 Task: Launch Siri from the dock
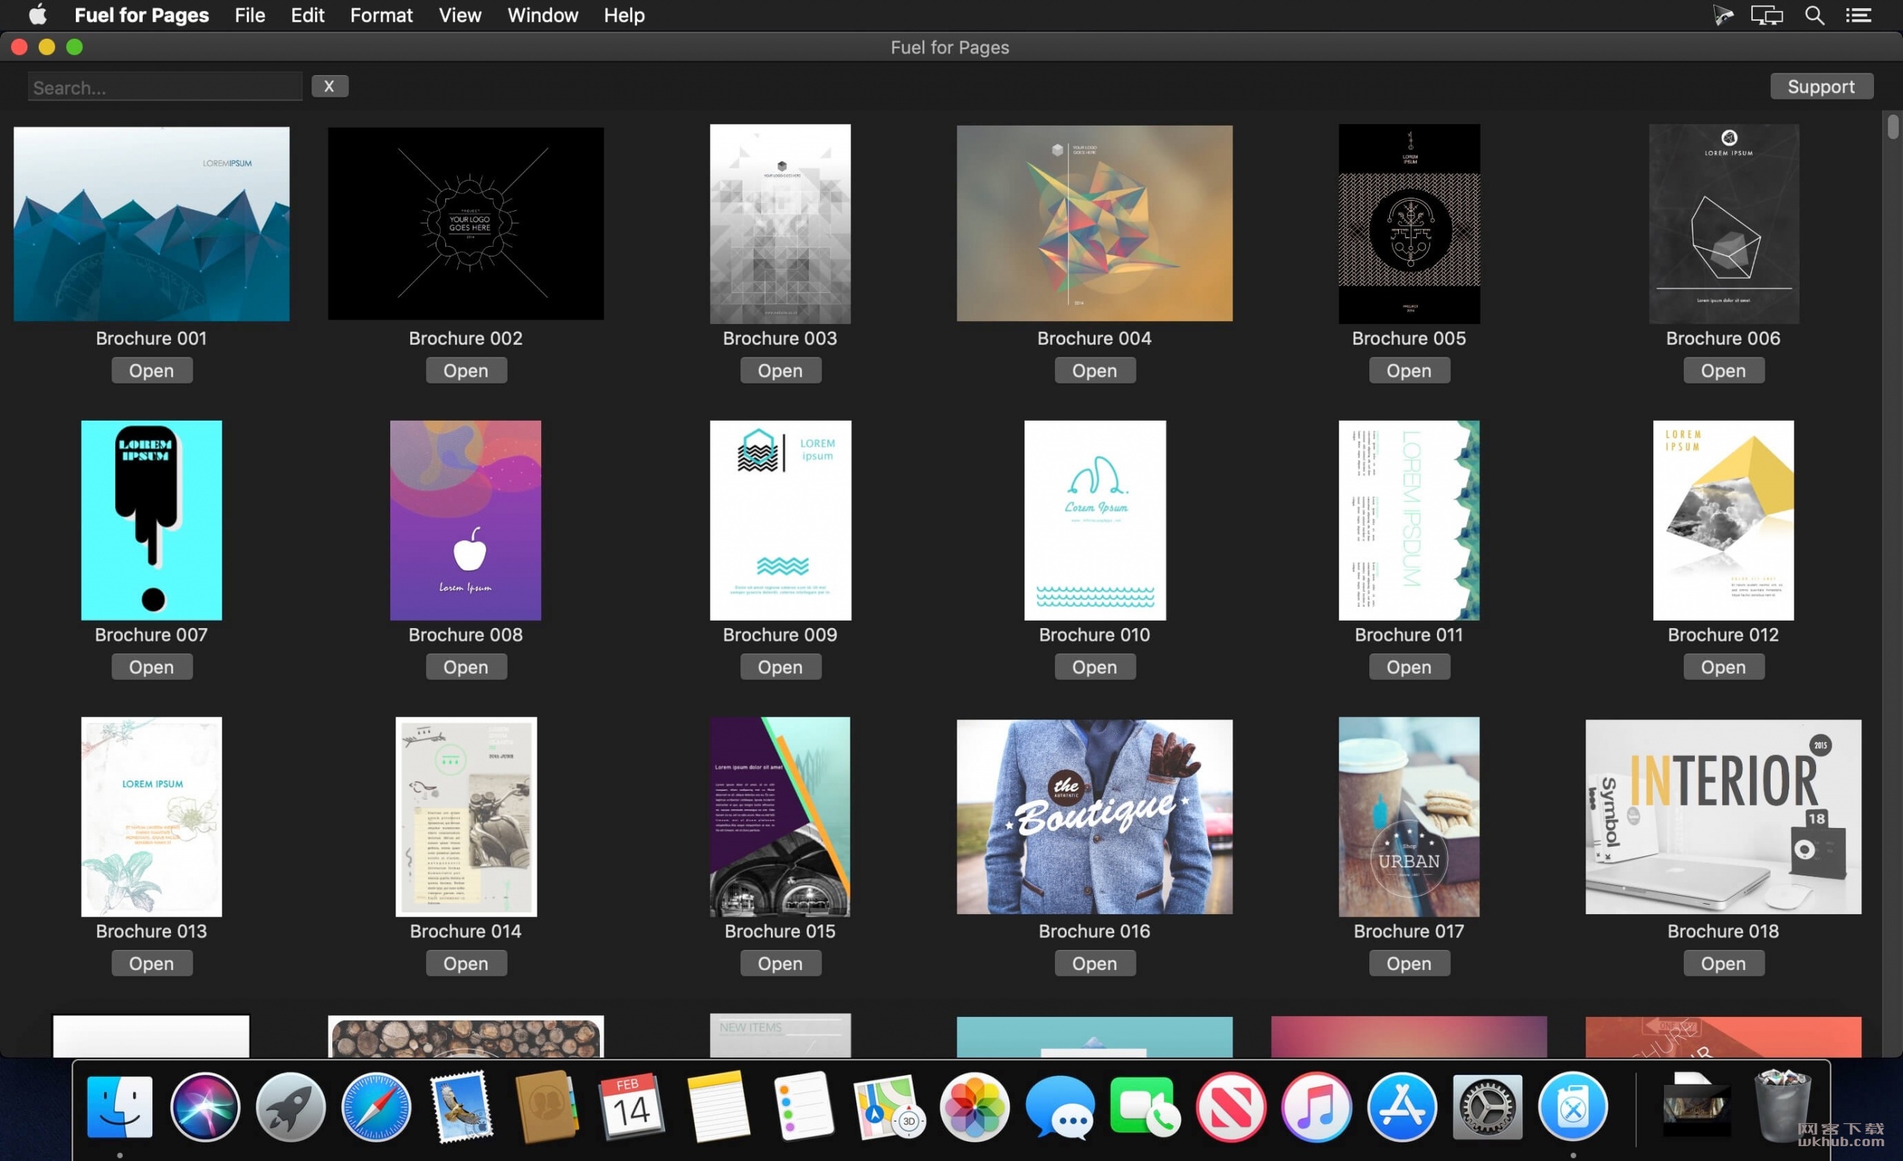pyautogui.click(x=204, y=1107)
